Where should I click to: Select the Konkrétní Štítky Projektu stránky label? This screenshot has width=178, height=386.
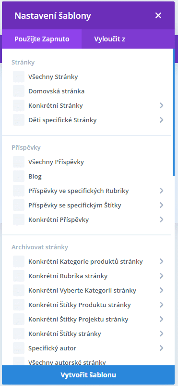pos(78,319)
